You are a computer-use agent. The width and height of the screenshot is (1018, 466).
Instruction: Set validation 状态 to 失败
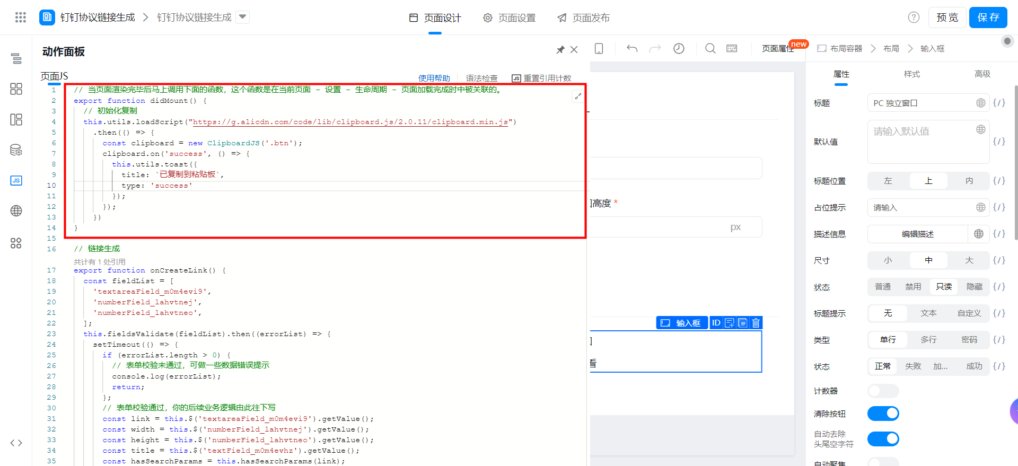point(913,366)
